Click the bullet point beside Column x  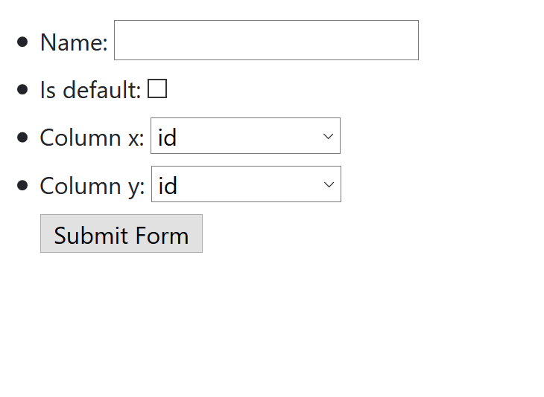[22, 137]
